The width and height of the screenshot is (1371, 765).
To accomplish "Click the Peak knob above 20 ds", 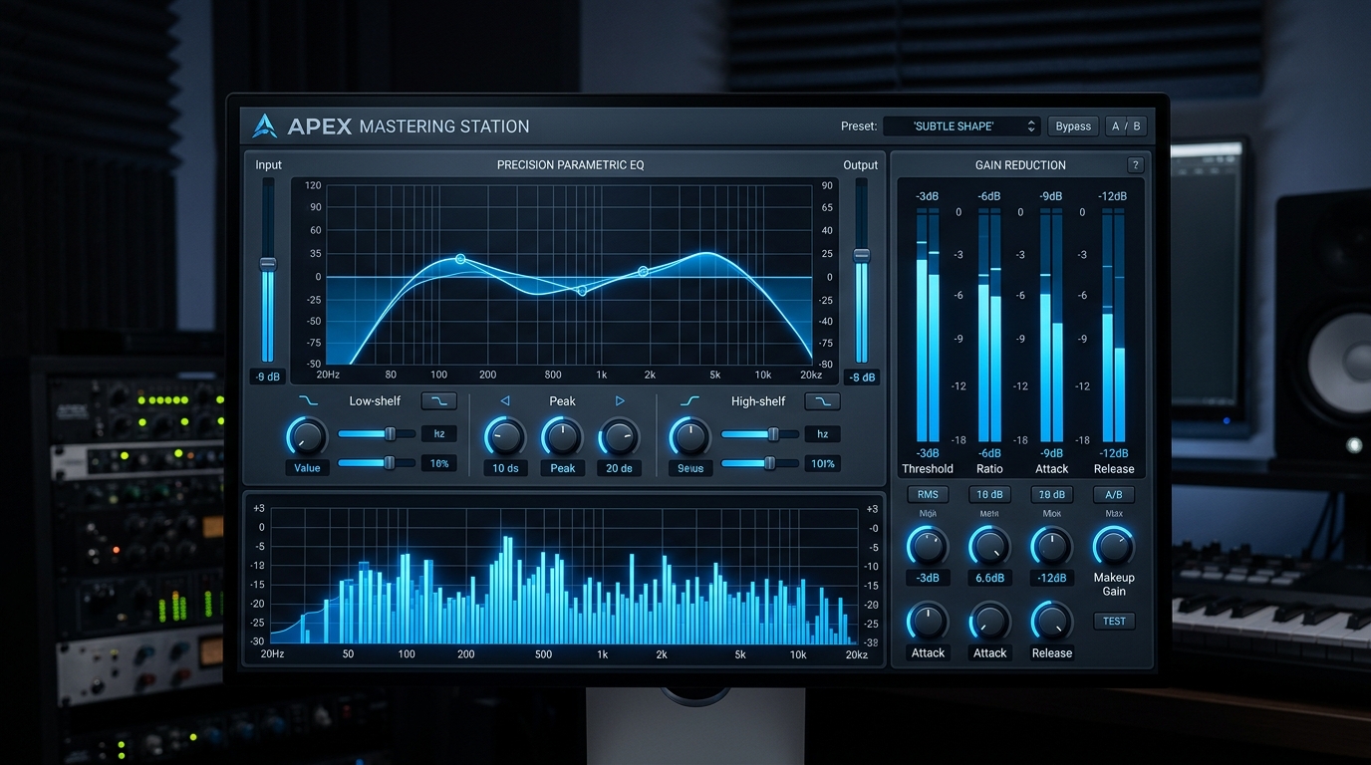I will (619, 436).
